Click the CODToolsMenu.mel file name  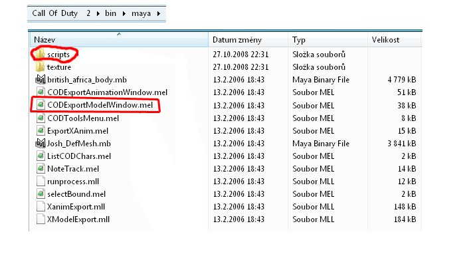coord(83,118)
